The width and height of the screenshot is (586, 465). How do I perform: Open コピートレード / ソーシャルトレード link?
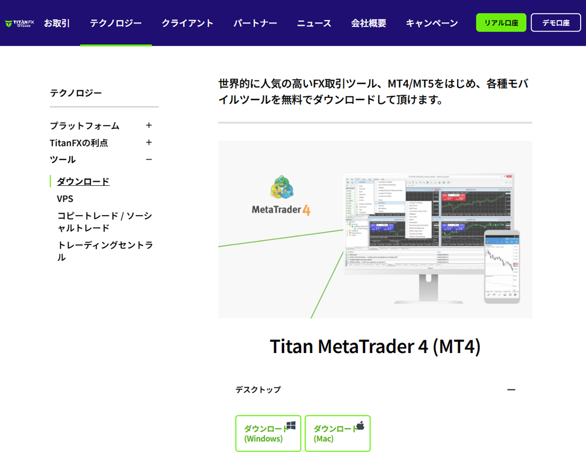click(104, 222)
